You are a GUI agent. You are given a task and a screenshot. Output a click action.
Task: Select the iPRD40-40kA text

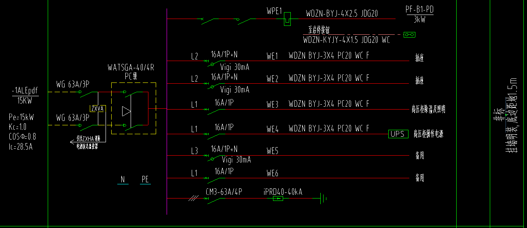point(283,192)
